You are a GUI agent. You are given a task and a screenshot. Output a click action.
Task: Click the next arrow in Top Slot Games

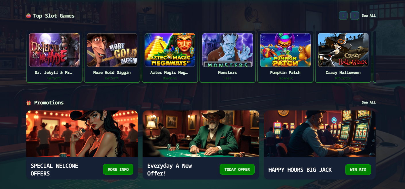coord(355,16)
